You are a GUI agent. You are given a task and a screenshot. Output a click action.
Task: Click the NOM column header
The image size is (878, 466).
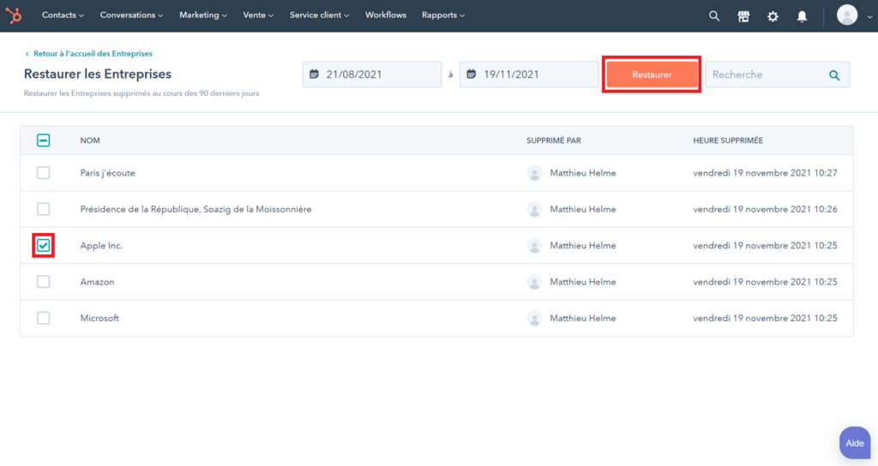[x=90, y=140]
